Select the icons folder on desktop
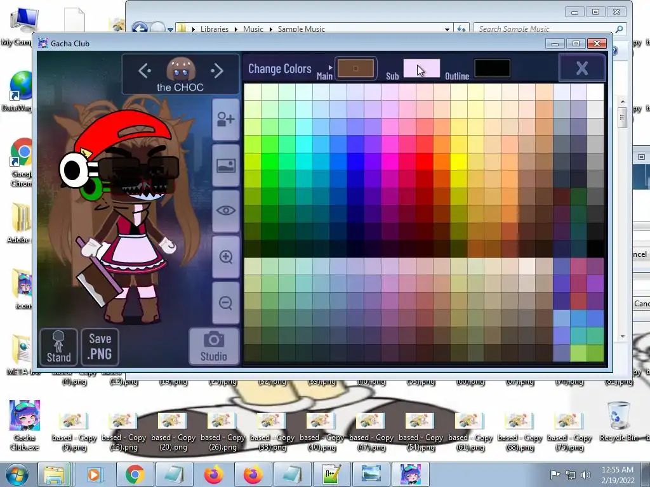650x487 pixels. pyautogui.click(x=22, y=289)
